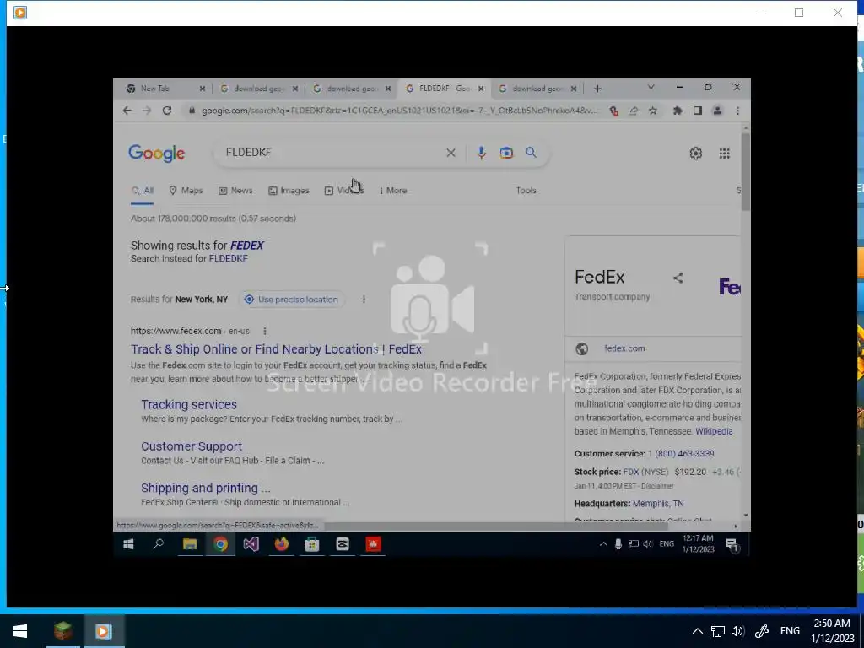Screen dimensions: 864x648
Task: Open fedex.com link in knowledge panel
Action: pos(624,348)
